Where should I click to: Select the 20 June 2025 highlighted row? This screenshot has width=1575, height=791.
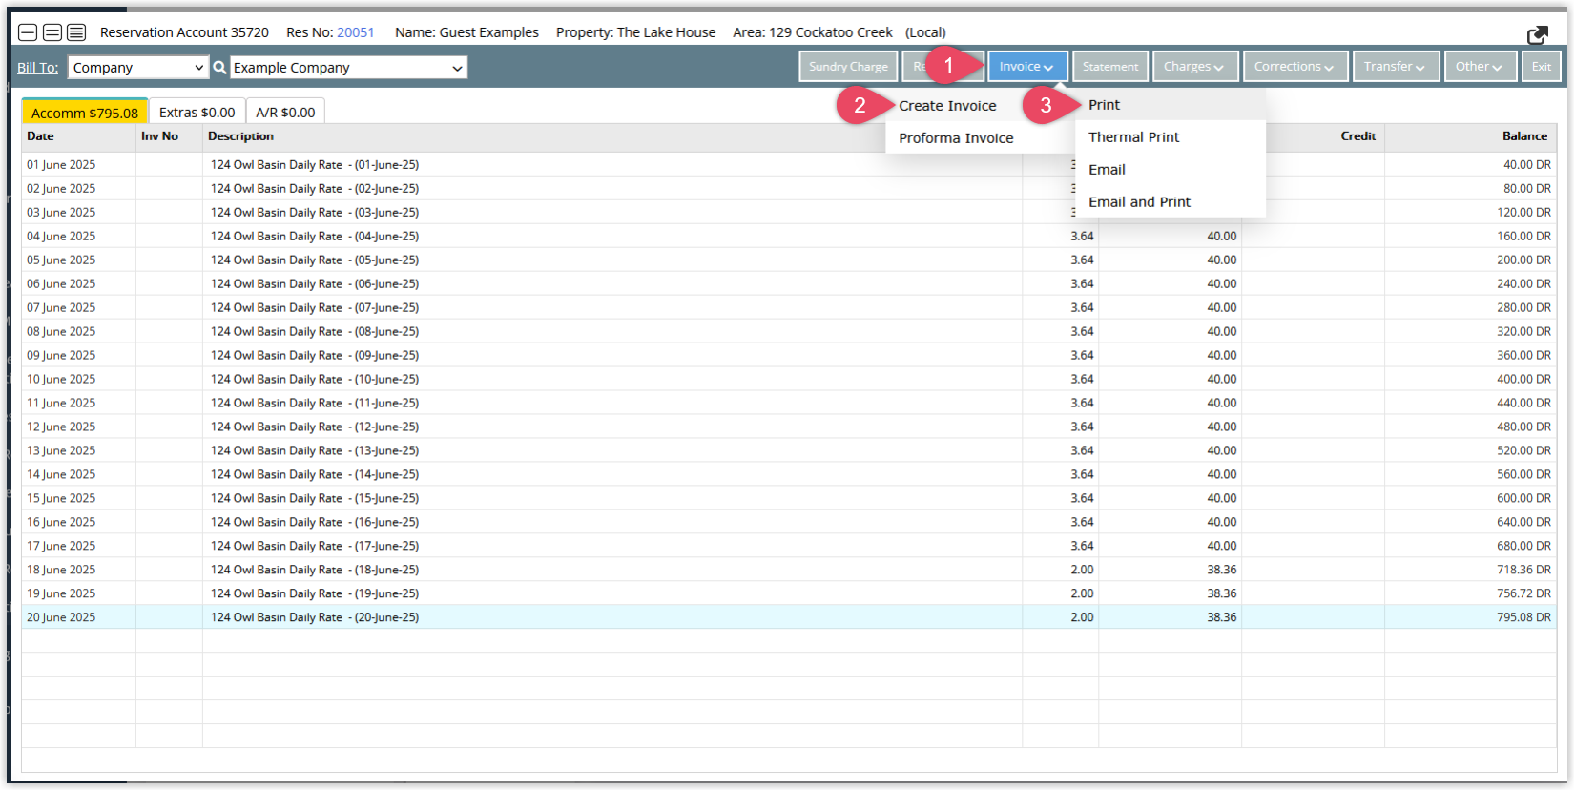pyautogui.click(x=789, y=617)
